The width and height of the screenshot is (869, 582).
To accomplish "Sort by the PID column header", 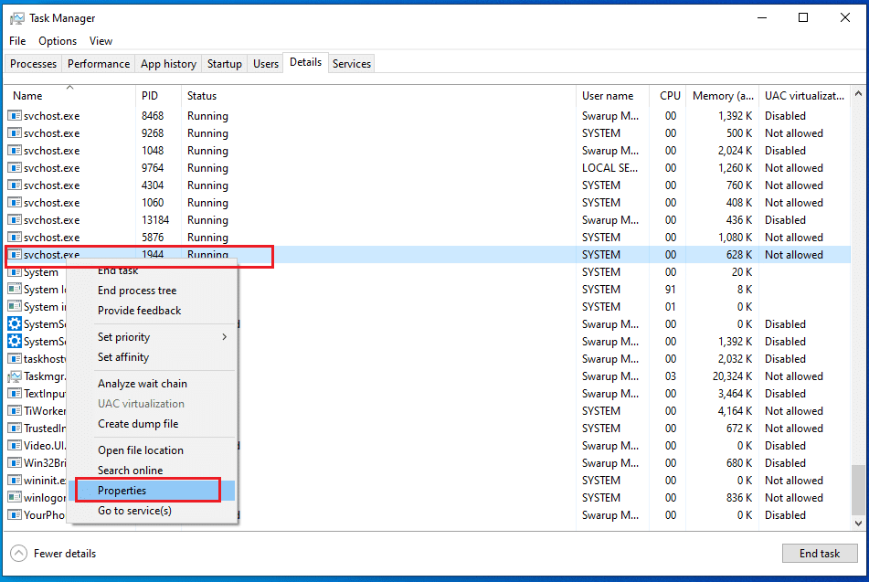I will click(158, 95).
